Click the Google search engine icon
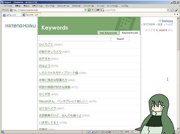The width and height of the screenshot is (180, 134). (x=102, y=10)
